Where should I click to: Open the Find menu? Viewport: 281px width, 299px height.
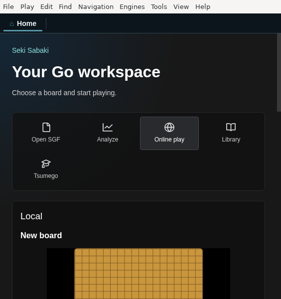click(x=65, y=6)
